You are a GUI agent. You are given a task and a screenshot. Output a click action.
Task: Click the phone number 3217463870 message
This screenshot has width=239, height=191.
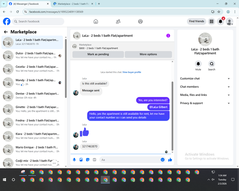coord(90,147)
